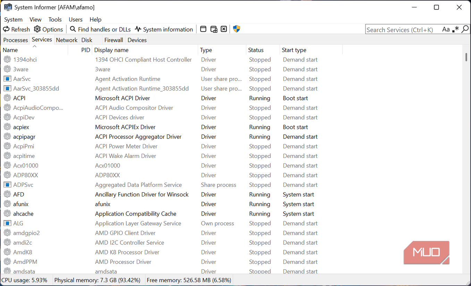Click the gear icon next to AFD
This screenshot has width=471, height=286.
(x=7, y=194)
